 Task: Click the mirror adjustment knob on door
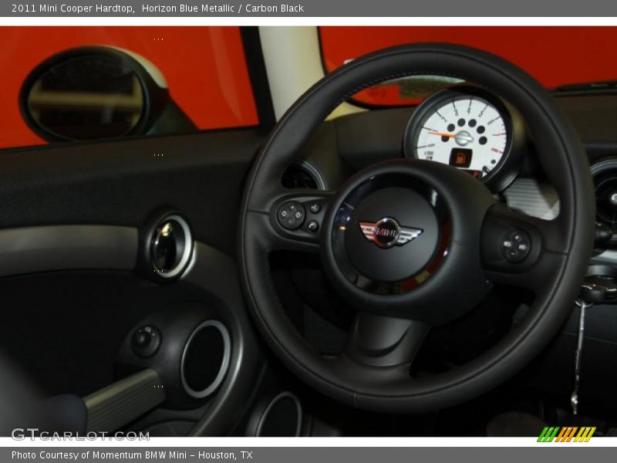point(146,340)
